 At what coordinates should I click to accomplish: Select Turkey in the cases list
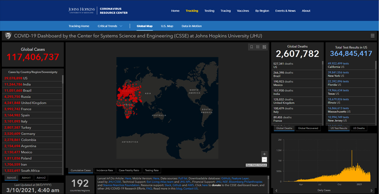pos(32,127)
